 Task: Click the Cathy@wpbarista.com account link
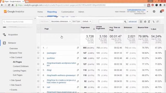(136, 10)
